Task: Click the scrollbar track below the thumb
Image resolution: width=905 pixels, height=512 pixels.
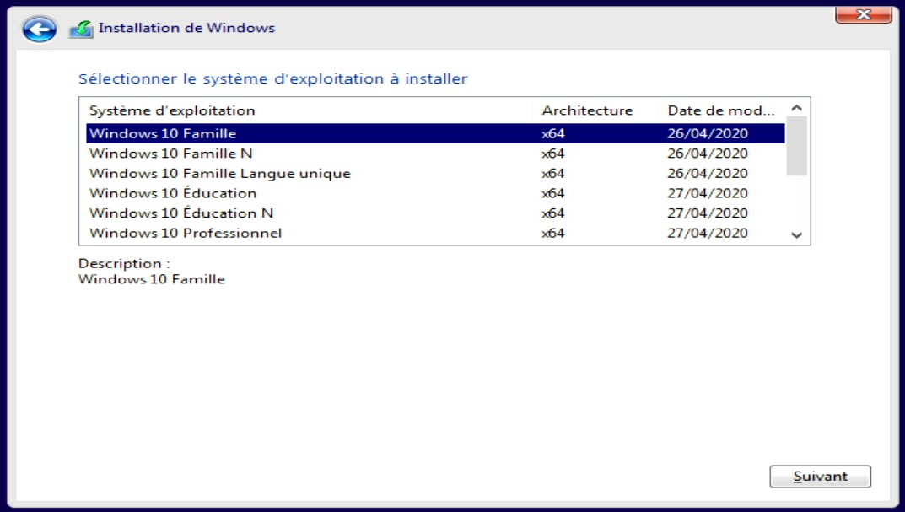Action: point(796,202)
